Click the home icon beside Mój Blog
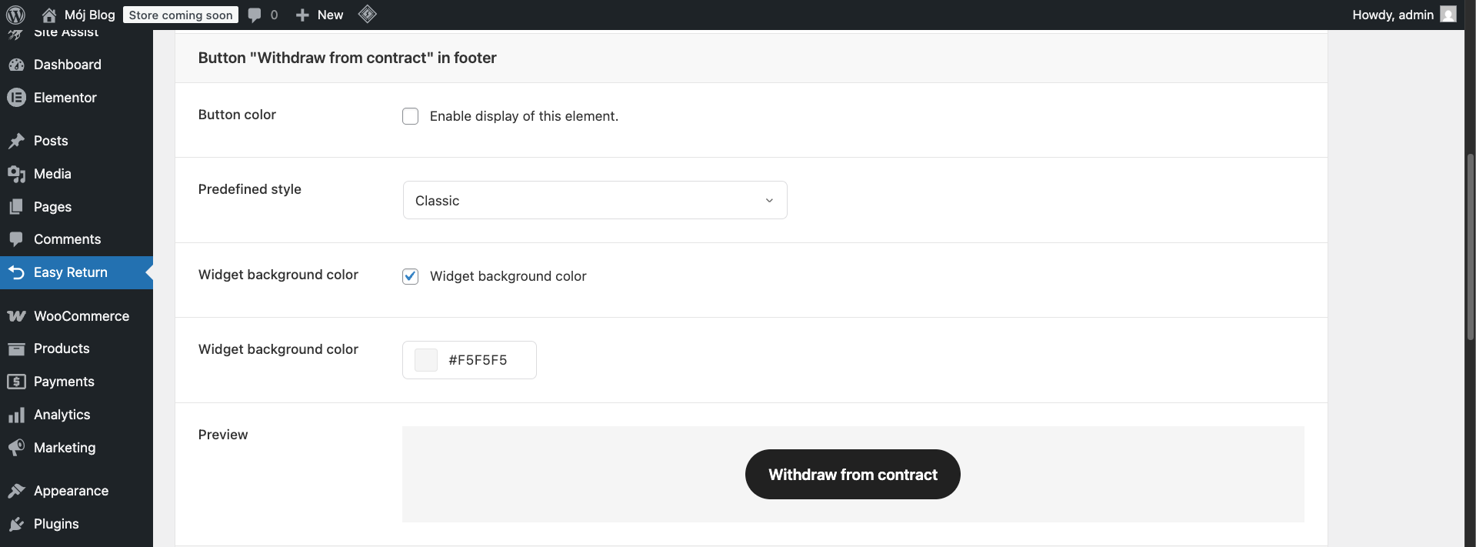 (49, 15)
